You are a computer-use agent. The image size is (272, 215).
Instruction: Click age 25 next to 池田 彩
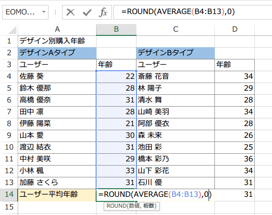234,147
